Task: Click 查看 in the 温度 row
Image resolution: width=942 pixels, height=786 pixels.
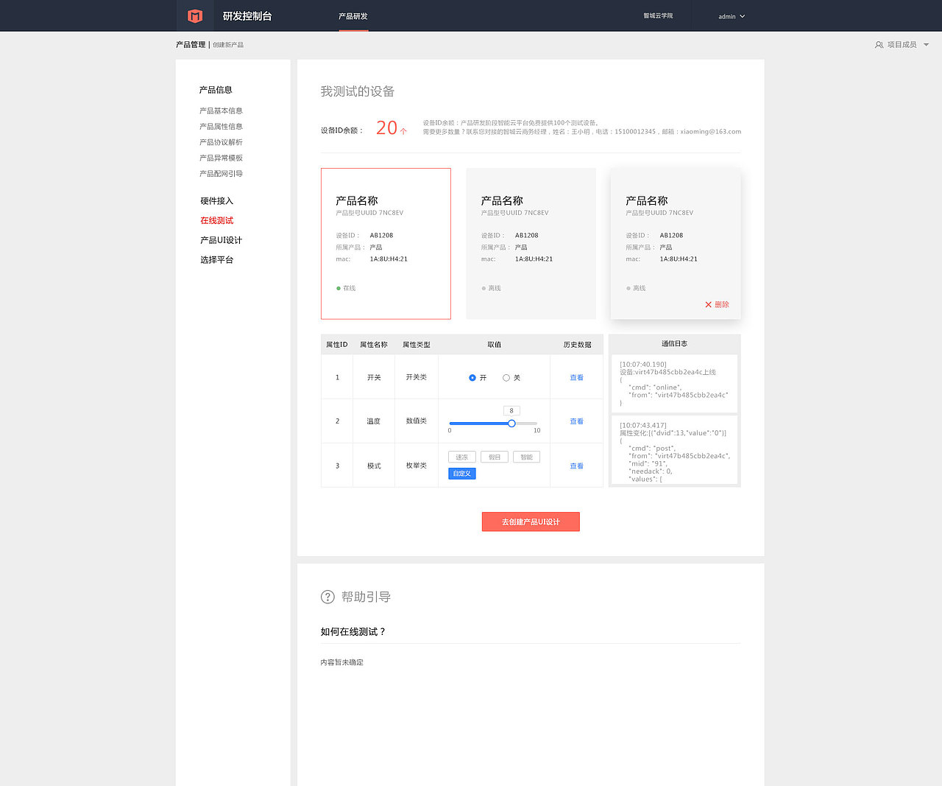Action: pos(576,421)
